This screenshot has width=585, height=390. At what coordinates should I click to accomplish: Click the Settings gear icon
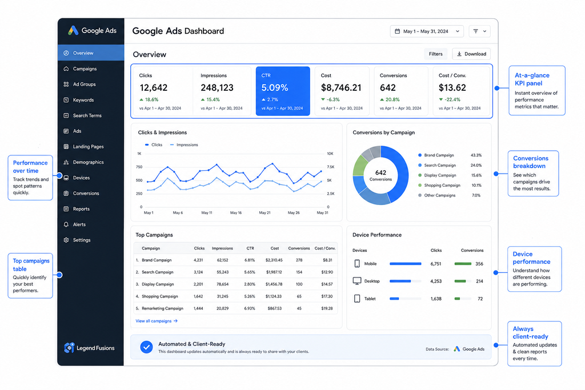point(66,240)
